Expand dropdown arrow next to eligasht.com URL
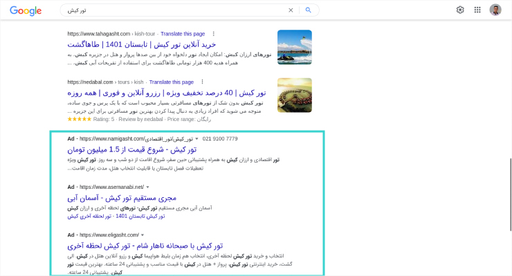Viewport: 512px width, 276px height. click(143, 235)
